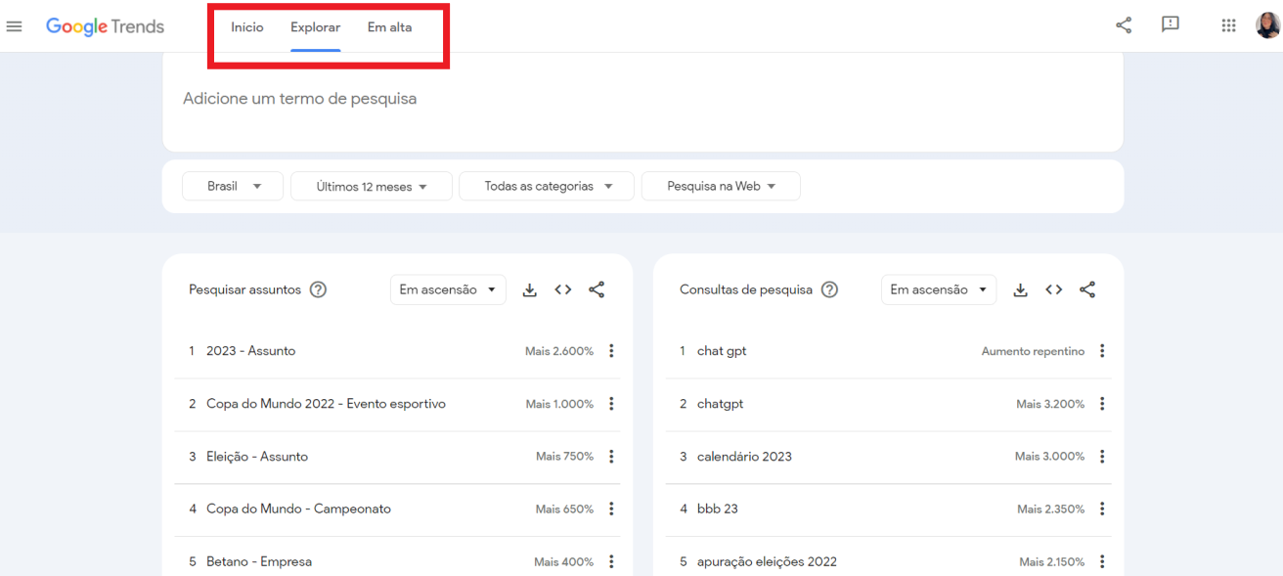Open more options for calendário 2023
This screenshot has height=576, width=1283.
point(1102,457)
